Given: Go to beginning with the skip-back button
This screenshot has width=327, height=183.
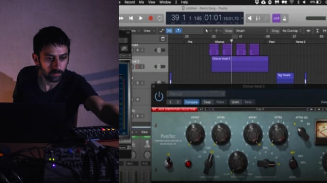Looking at the screenshot, I should point(131,18).
